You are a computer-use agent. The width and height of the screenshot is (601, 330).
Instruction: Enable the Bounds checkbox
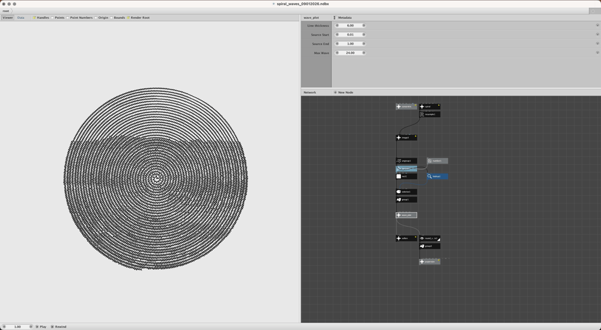click(112, 17)
